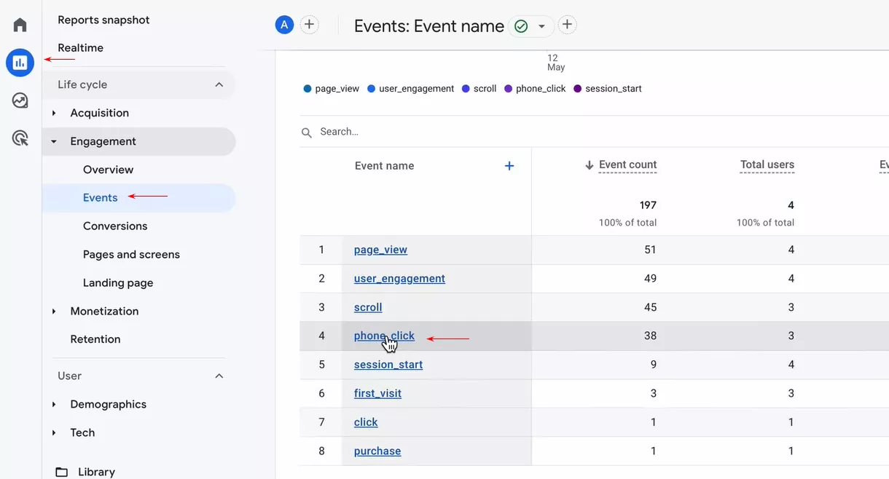This screenshot has height=479, width=889.
Task: Open Pages and screens report
Action: 131,254
